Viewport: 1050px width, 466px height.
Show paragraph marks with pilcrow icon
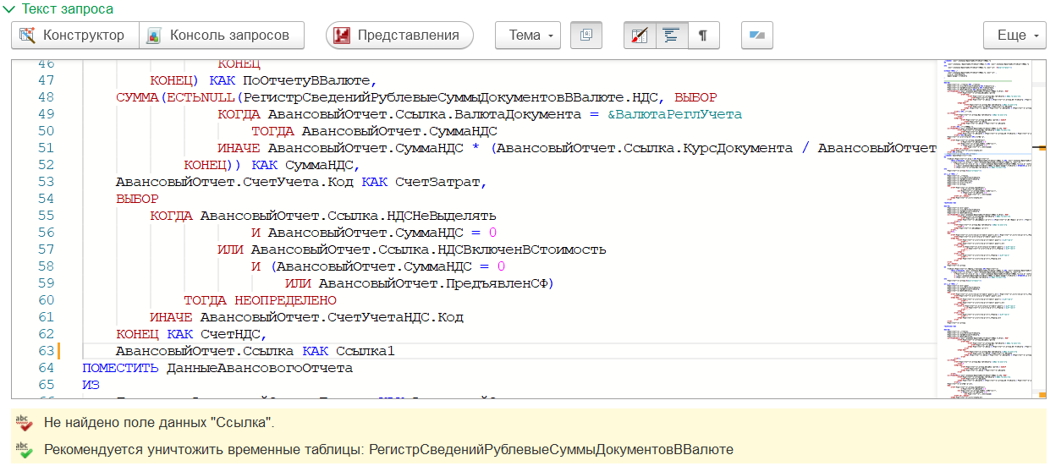click(x=702, y=36)
